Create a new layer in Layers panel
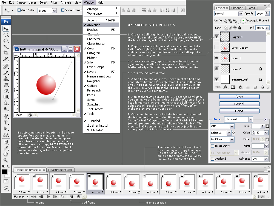Screen dimensions: 274x206 tap(255, 87)
